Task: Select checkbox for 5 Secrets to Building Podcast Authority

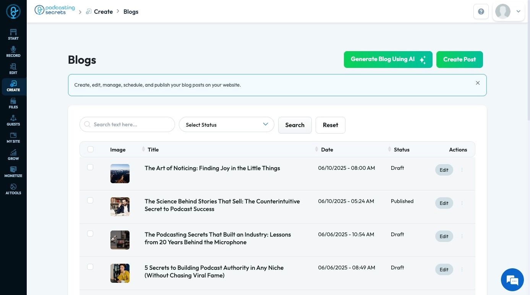Action: (90, 267)
